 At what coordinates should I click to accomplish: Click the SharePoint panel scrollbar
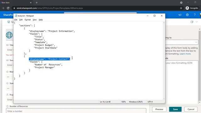[200, 66]
